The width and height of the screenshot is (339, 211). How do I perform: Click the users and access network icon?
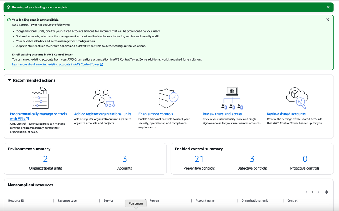(x=232, y=98)
